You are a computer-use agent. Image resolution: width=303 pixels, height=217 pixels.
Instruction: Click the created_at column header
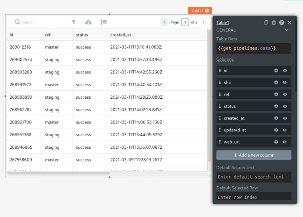coord(121,35)
